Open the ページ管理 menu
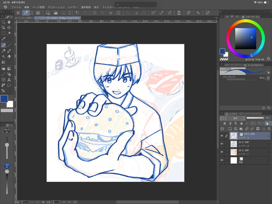The height and width of the screenshot is (204, 272). pyautogui.click(x=38, y=7)
